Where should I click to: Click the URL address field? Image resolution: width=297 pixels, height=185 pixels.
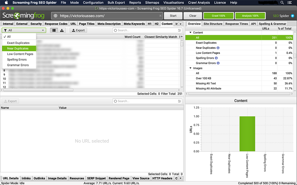107,16
